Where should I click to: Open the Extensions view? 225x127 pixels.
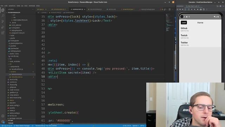(x=3, y=33)
